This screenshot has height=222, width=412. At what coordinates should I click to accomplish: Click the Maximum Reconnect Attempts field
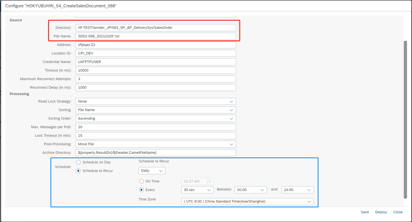[156, 79]
